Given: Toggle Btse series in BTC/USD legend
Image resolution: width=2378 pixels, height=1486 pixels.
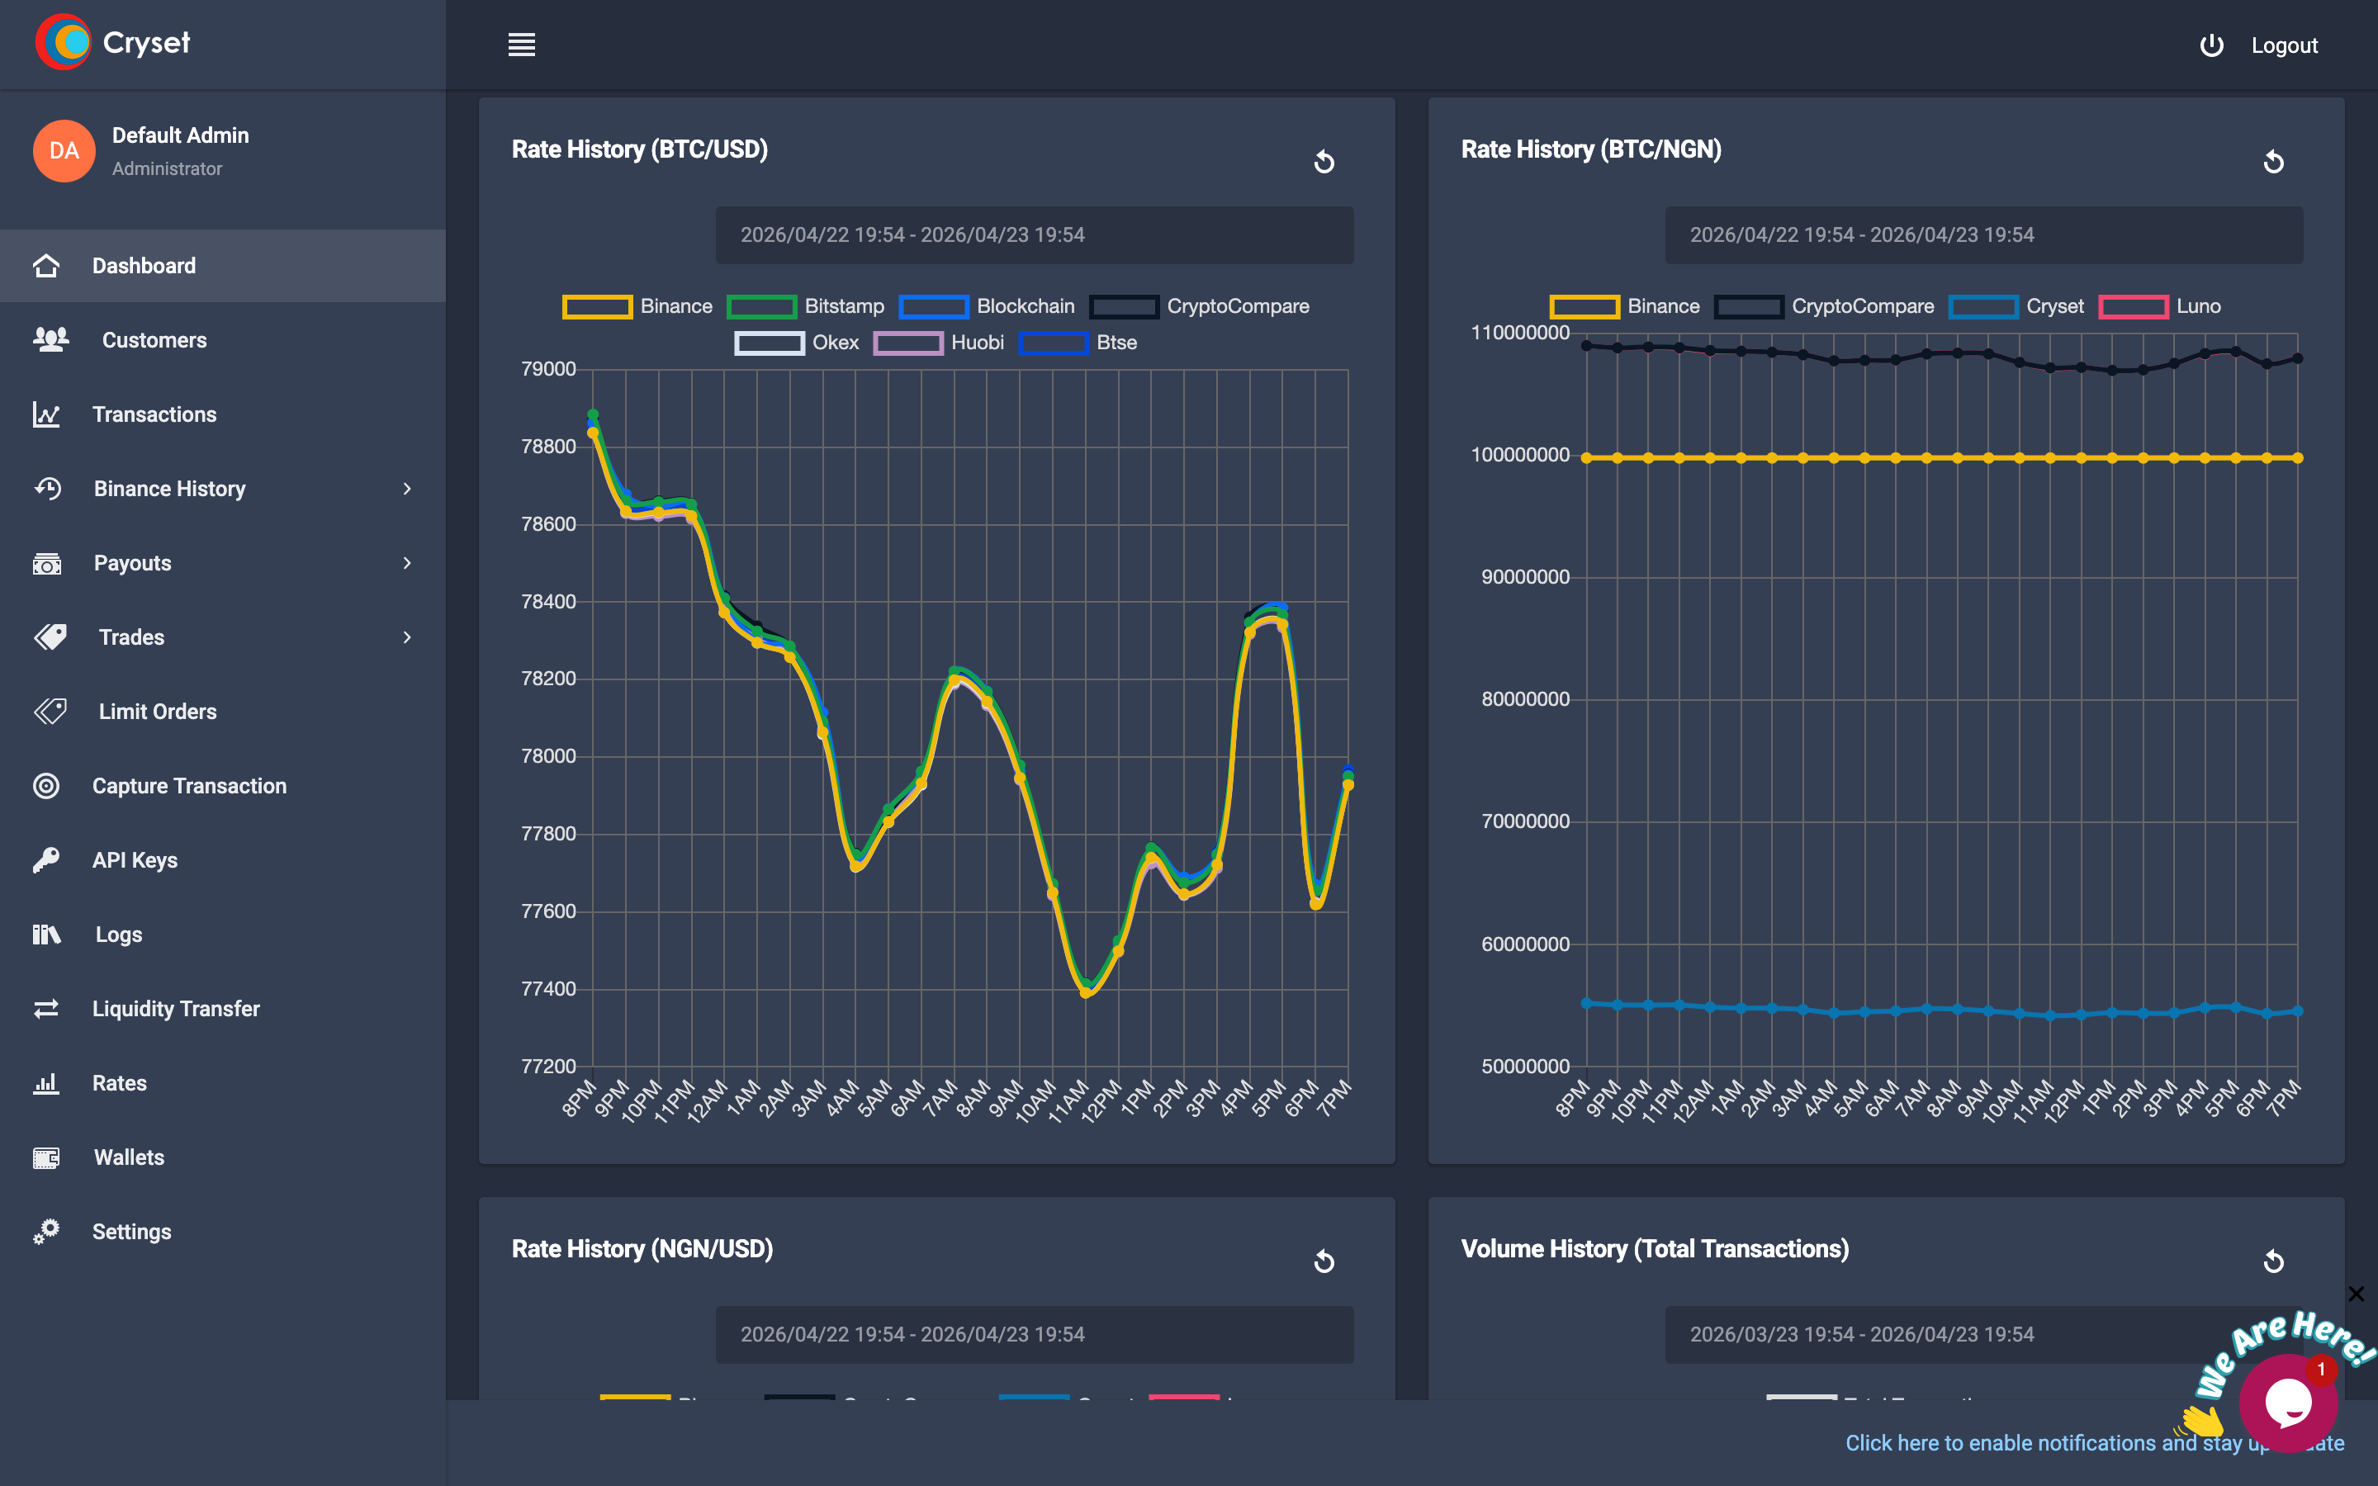Looking at the screenshot, I should (1078, 343).
